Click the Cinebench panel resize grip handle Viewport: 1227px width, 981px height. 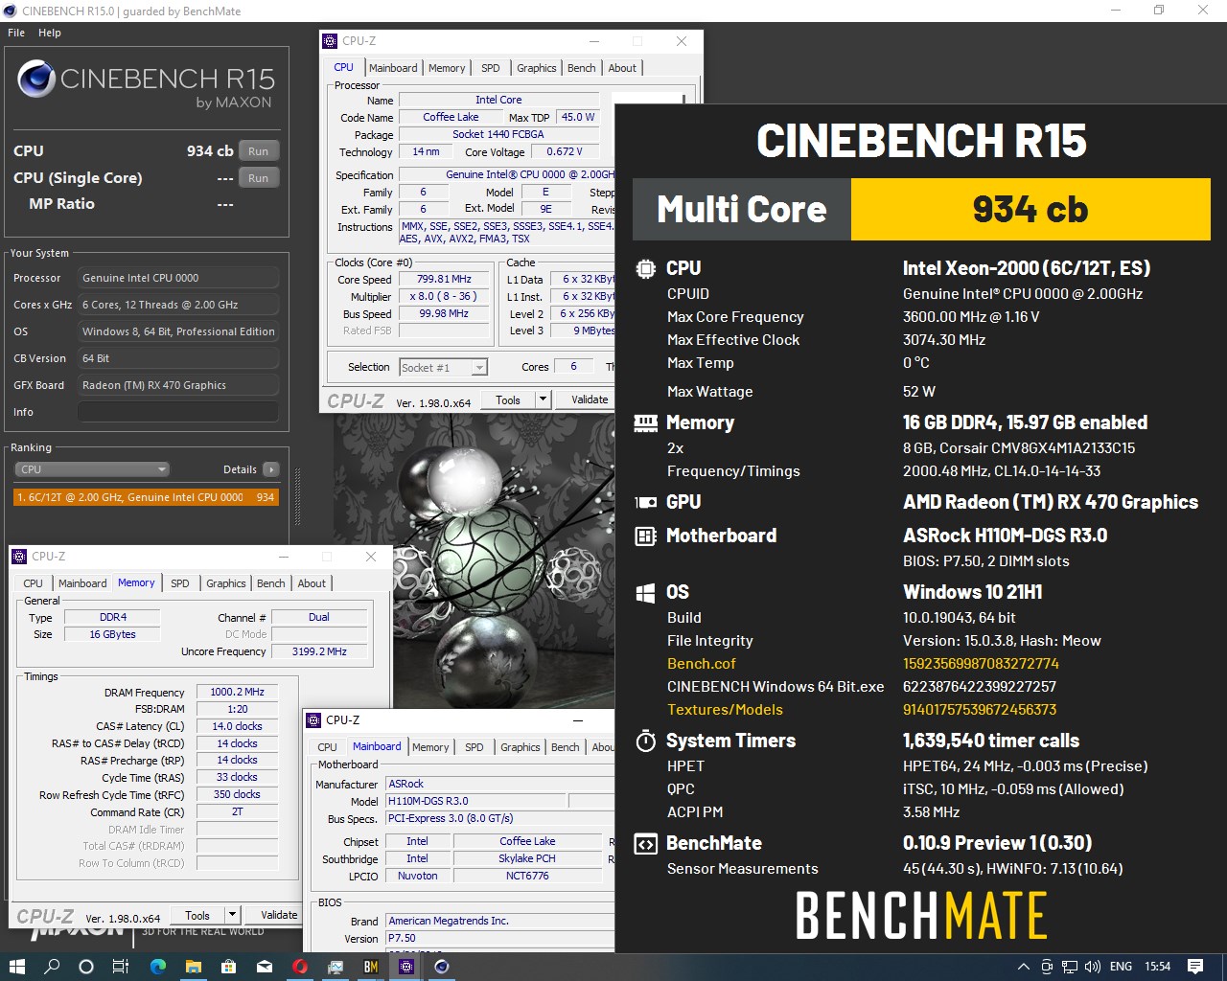pos(297,496)
